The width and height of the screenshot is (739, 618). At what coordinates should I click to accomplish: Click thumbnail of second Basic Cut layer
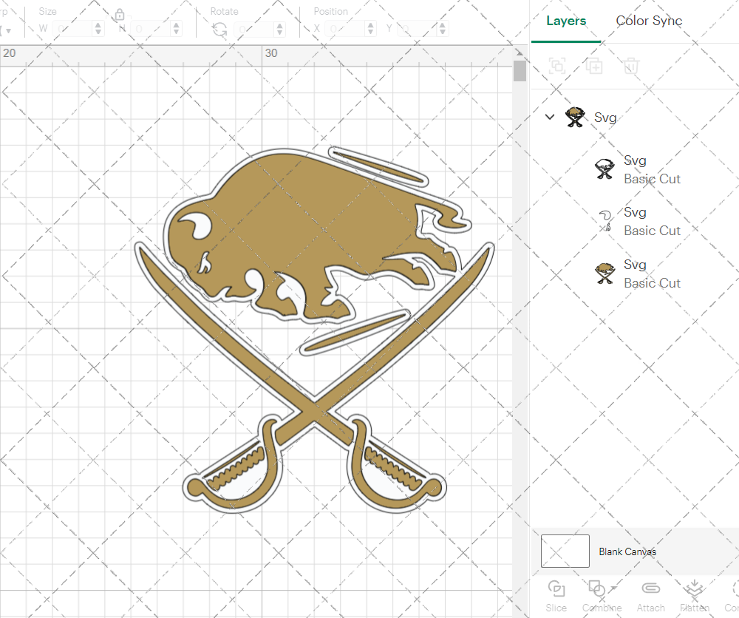(x=605, y=221)
